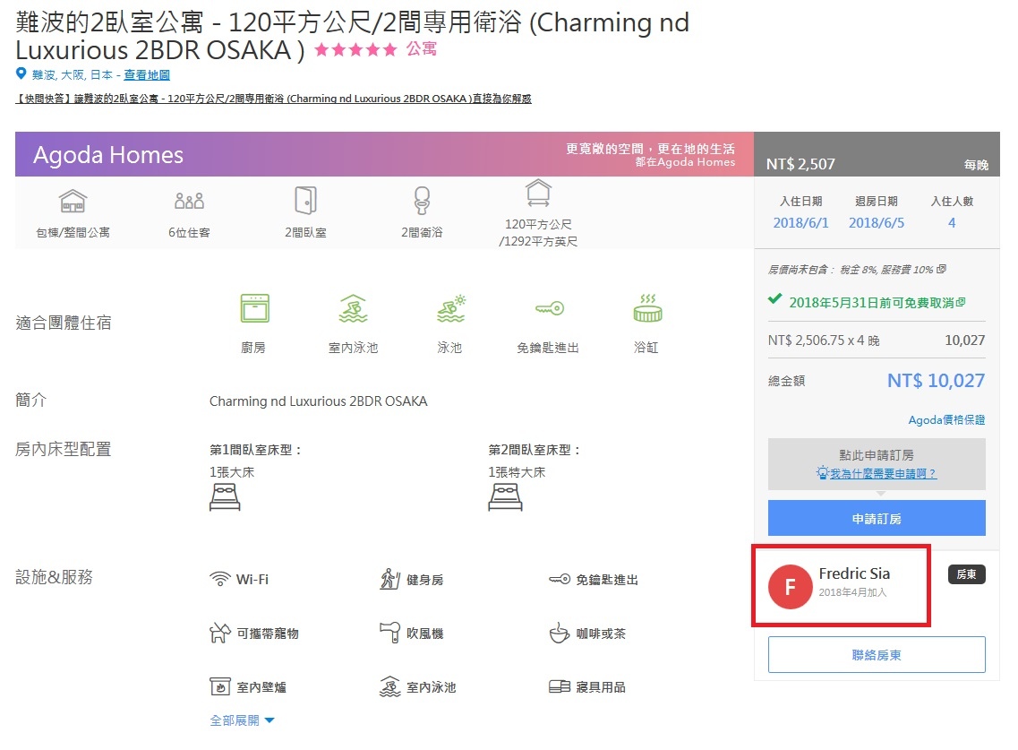This screenshot has height=750, width=1018.
Task: Click the 室內壁爐 fireplace icon
Action: 220,686
